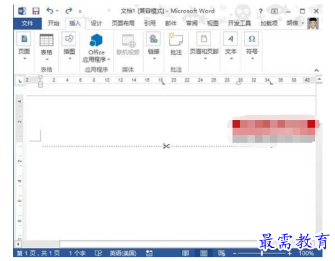Expand the 链接 dropdown arrow
Screen dimensions: 335x261
[x=154, y=58]
